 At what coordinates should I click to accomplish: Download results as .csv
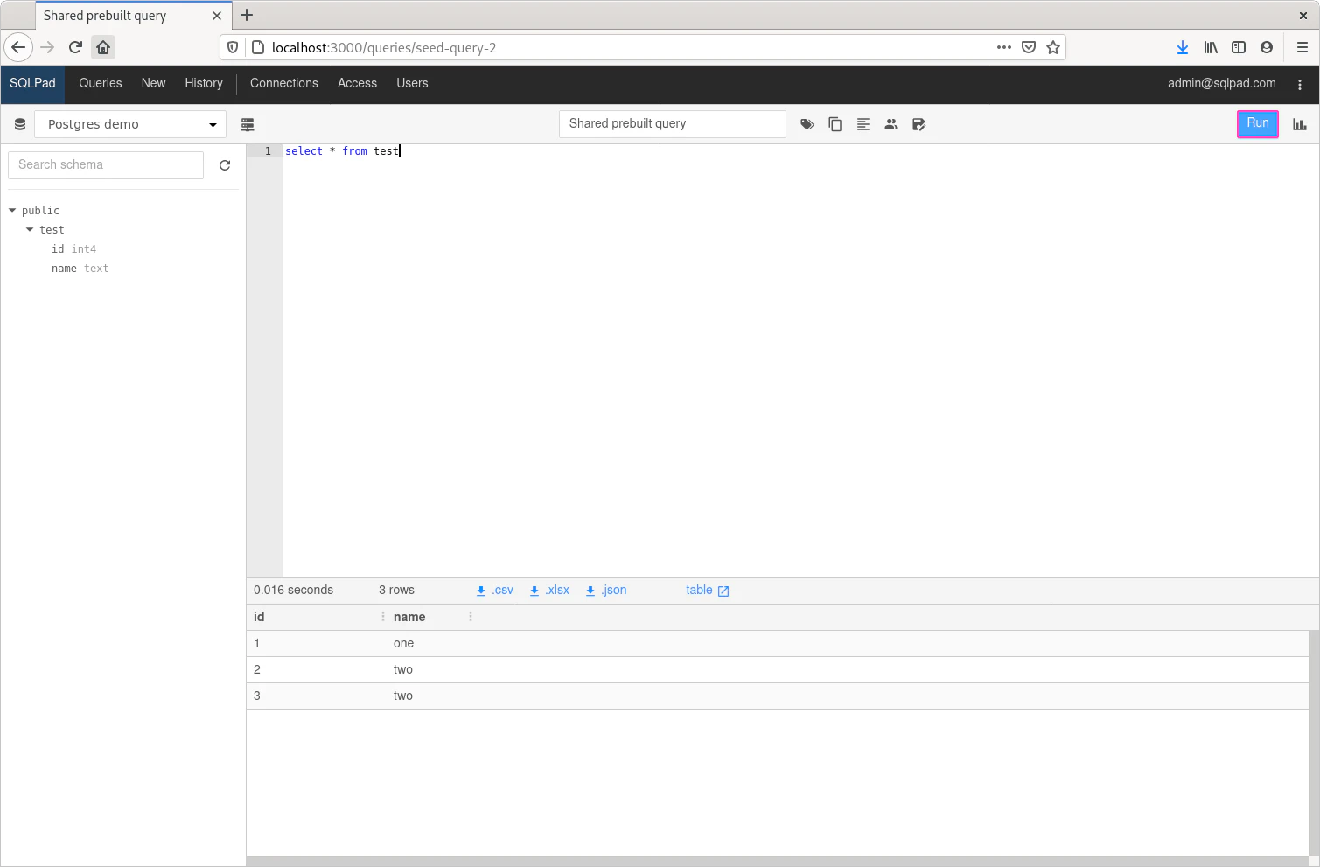[495, 591]
